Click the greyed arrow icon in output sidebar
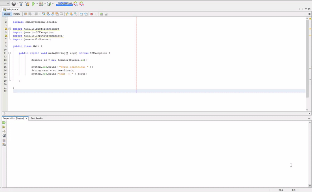 point(4,132)
